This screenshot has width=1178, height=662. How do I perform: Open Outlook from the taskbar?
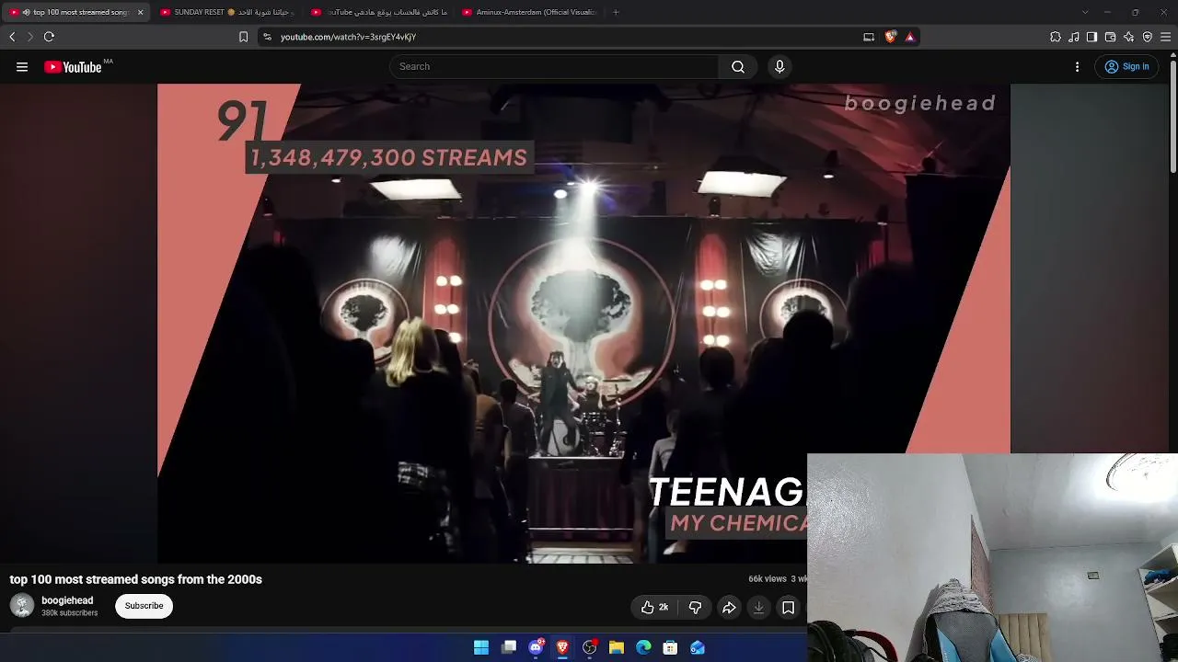click(x=698, y=647)
